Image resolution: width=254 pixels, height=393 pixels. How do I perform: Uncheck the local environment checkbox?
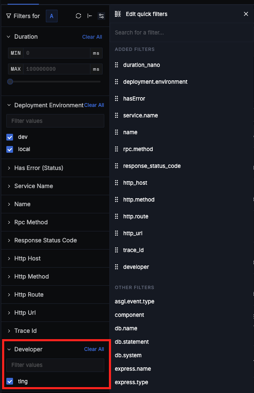10,149
